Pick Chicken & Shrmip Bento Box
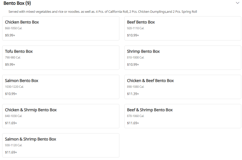 [61, 116]
